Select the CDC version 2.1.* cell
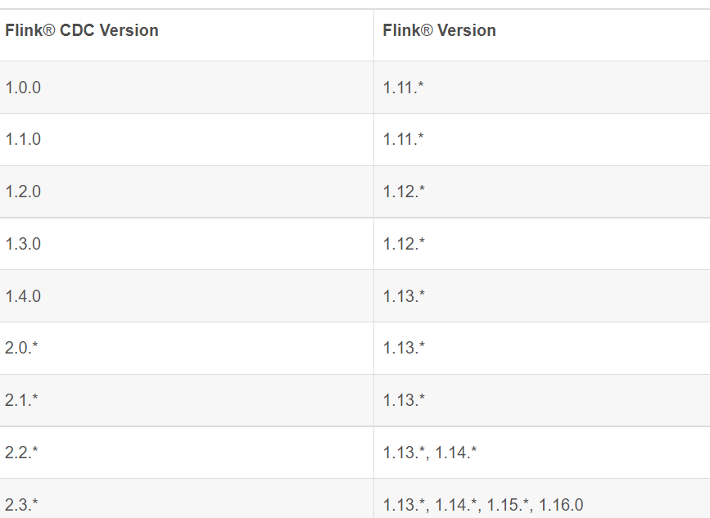710x518 pixels. point(22,400)
